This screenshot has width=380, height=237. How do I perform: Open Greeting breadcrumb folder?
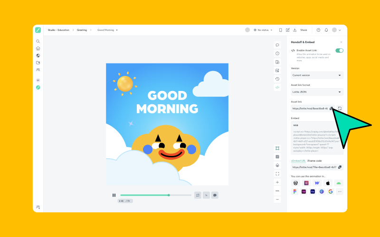82,30
